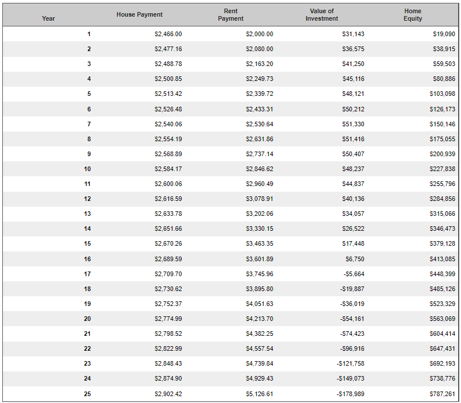Image resolution: width=461 pixels, height=403 pixels.
Task: Select house payment $2,848.43
Action: [168, 364]
